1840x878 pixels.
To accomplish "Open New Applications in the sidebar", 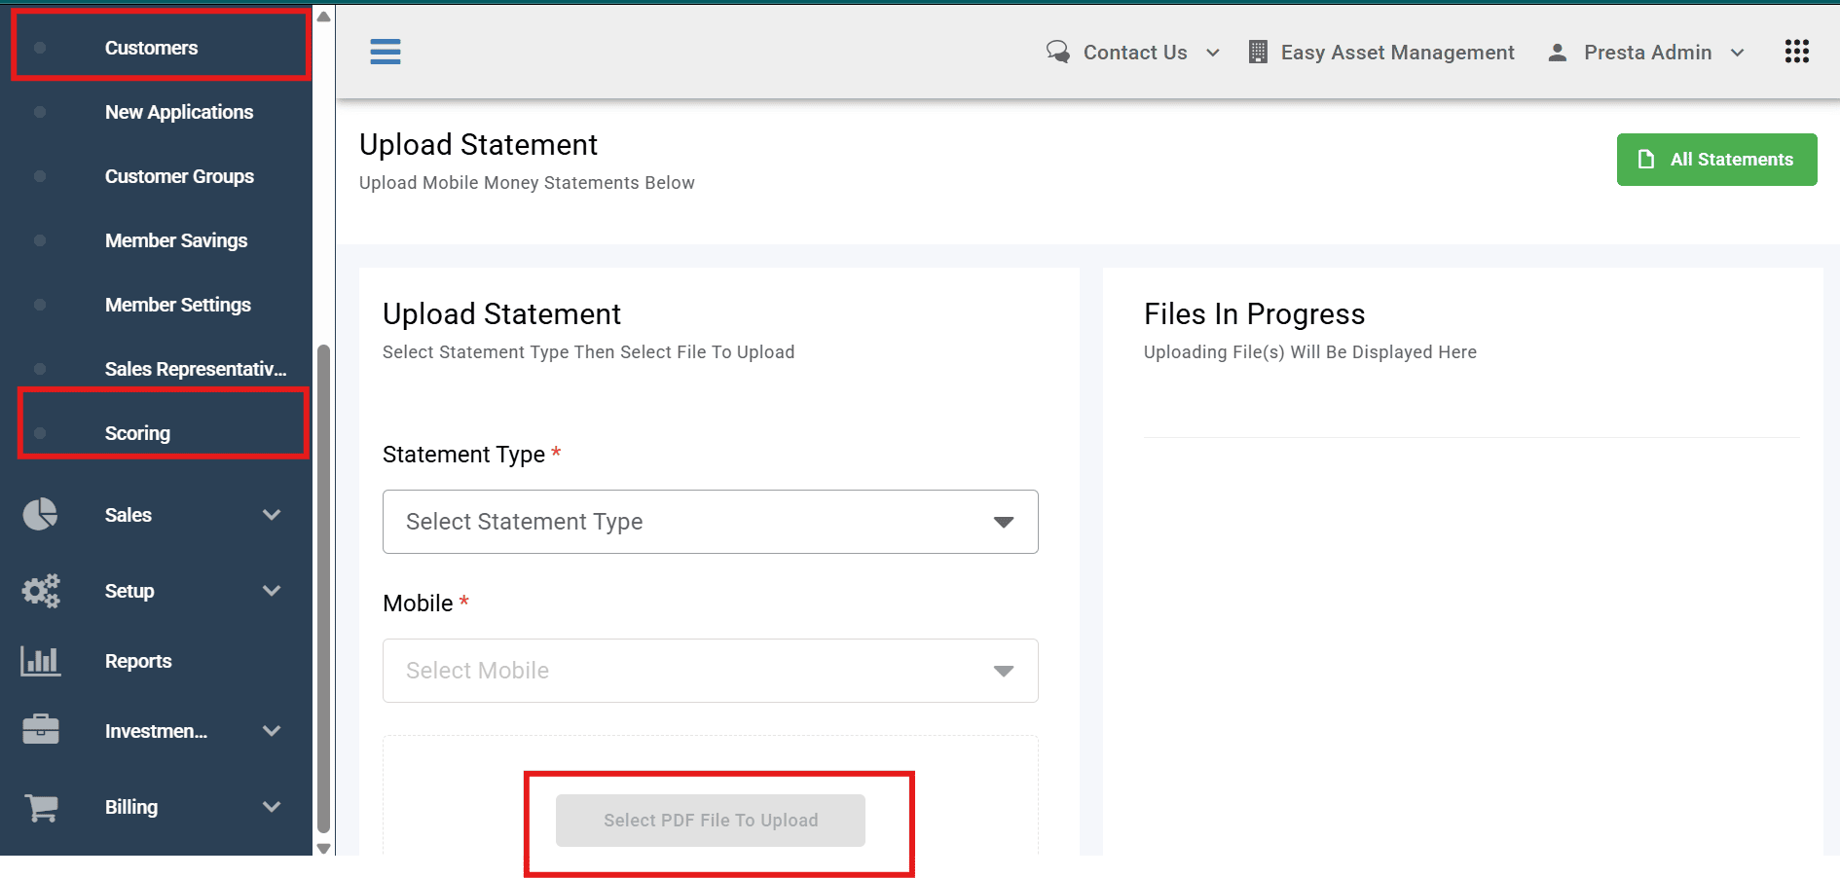I will 179,112.
